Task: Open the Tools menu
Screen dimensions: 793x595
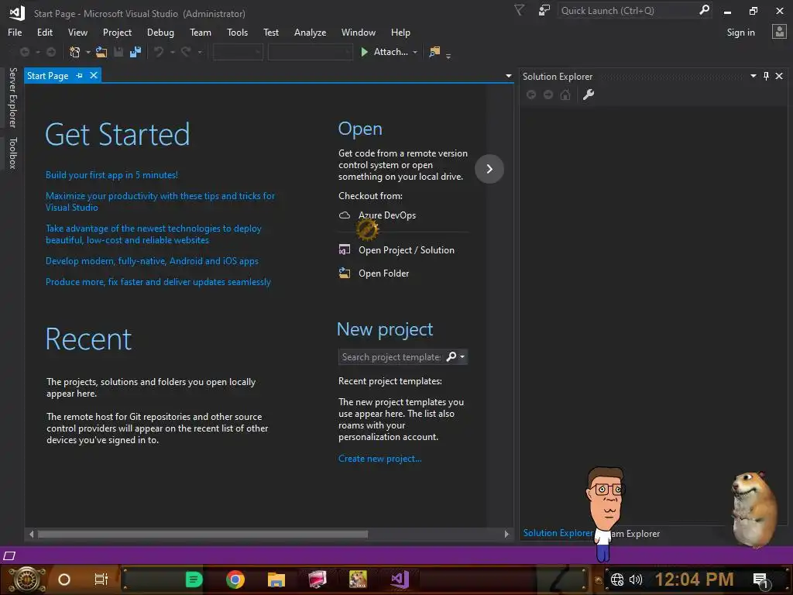Action: [x=237, y=33]
